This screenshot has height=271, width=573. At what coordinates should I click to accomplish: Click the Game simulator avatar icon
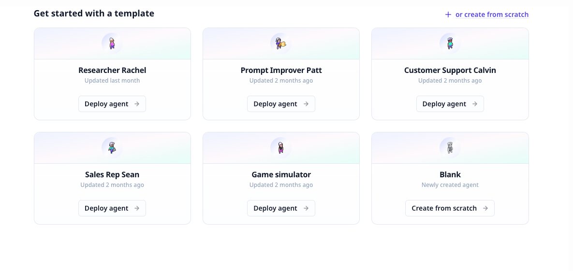(280, 148)
